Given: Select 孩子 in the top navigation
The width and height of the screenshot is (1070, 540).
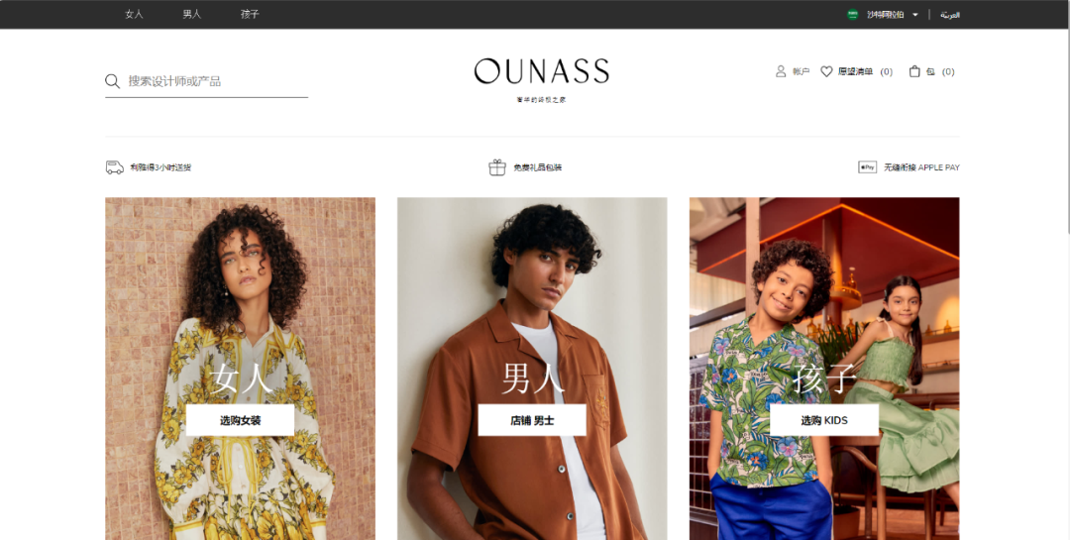Looking at the screenshot, I should click(250, 14).
